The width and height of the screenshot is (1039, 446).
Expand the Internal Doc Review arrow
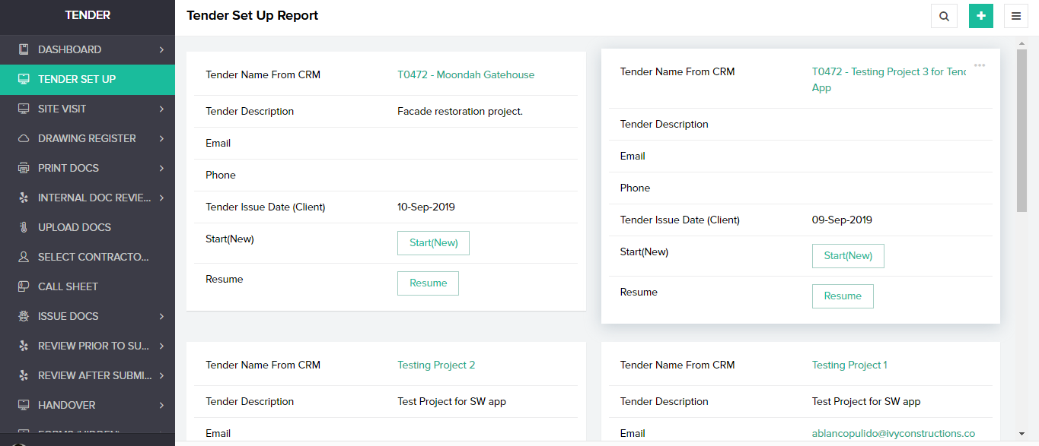(161, 198)
